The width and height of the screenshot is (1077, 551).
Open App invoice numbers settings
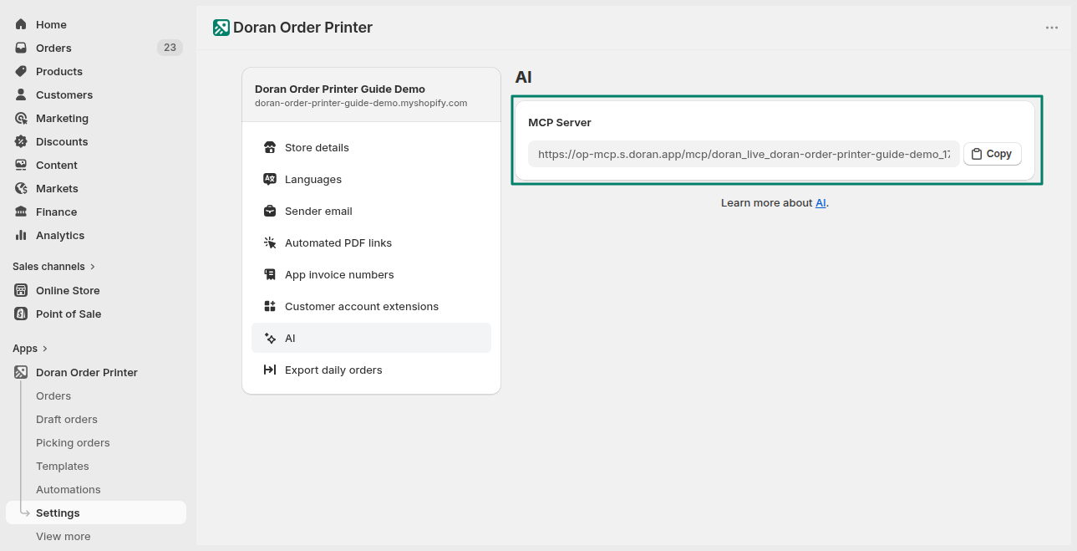click(x=371, y=274)
